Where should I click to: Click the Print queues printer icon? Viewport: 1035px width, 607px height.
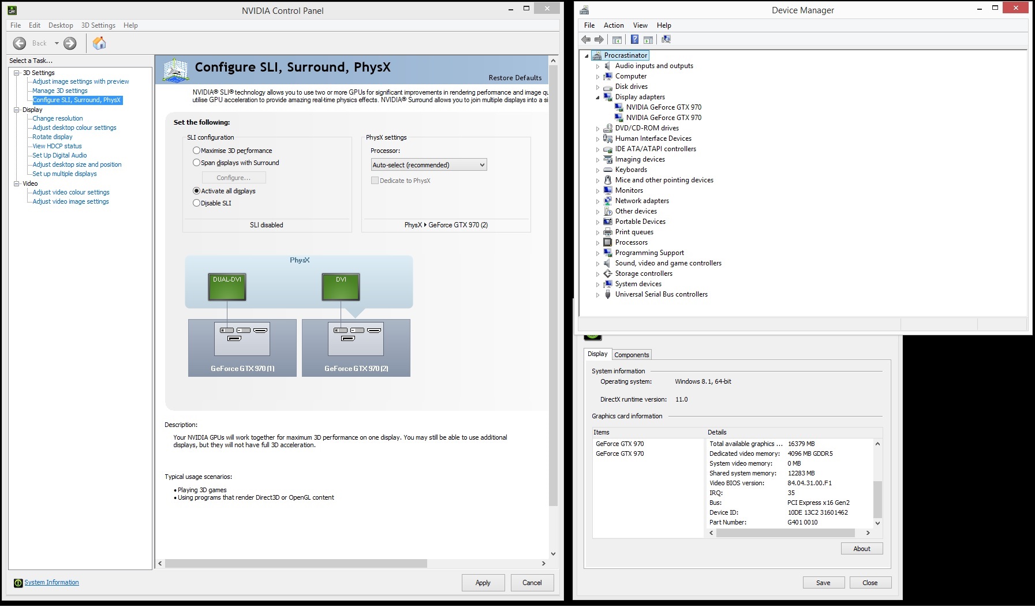tap(608, 232)
